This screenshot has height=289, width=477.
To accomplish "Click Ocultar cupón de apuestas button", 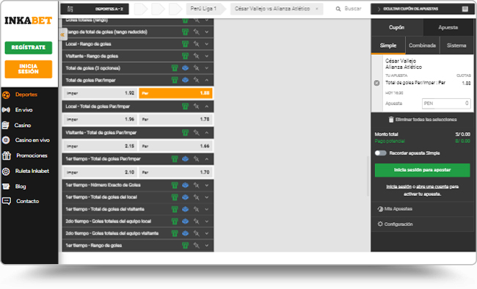I will 423,9.
